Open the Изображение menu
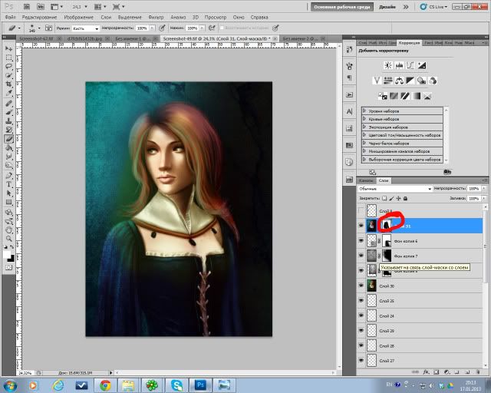The image size is (491, 393). click(78, 17)
